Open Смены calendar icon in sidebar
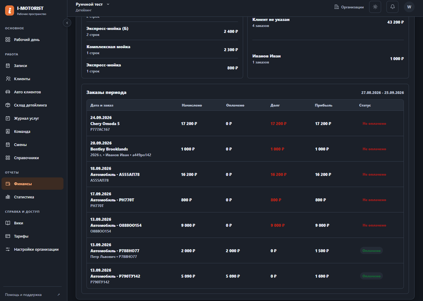The height and width of the screenshot is (301, 423). click(x=8, y=145)
